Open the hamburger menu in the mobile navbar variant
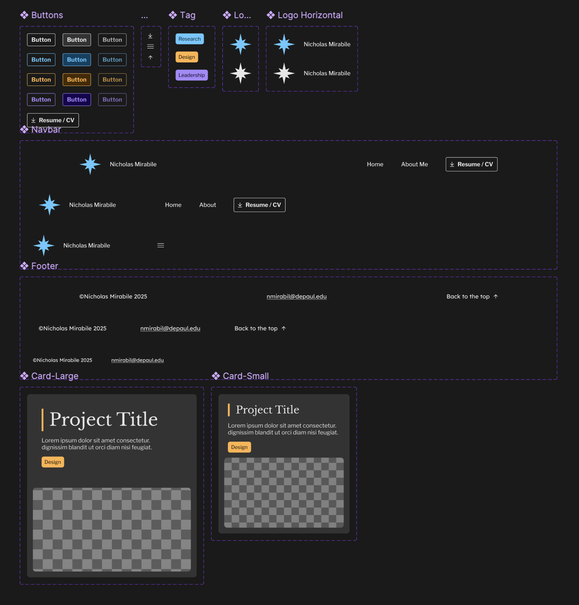The width and height of the screenshot is (579, 605). pyautogui.click(x=161, y=245)
